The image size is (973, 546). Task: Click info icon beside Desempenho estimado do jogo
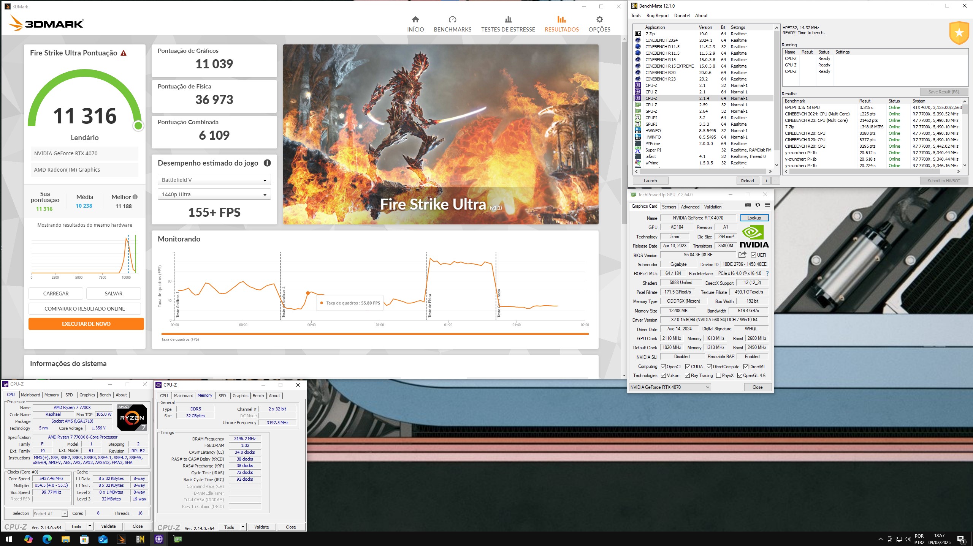267,163
